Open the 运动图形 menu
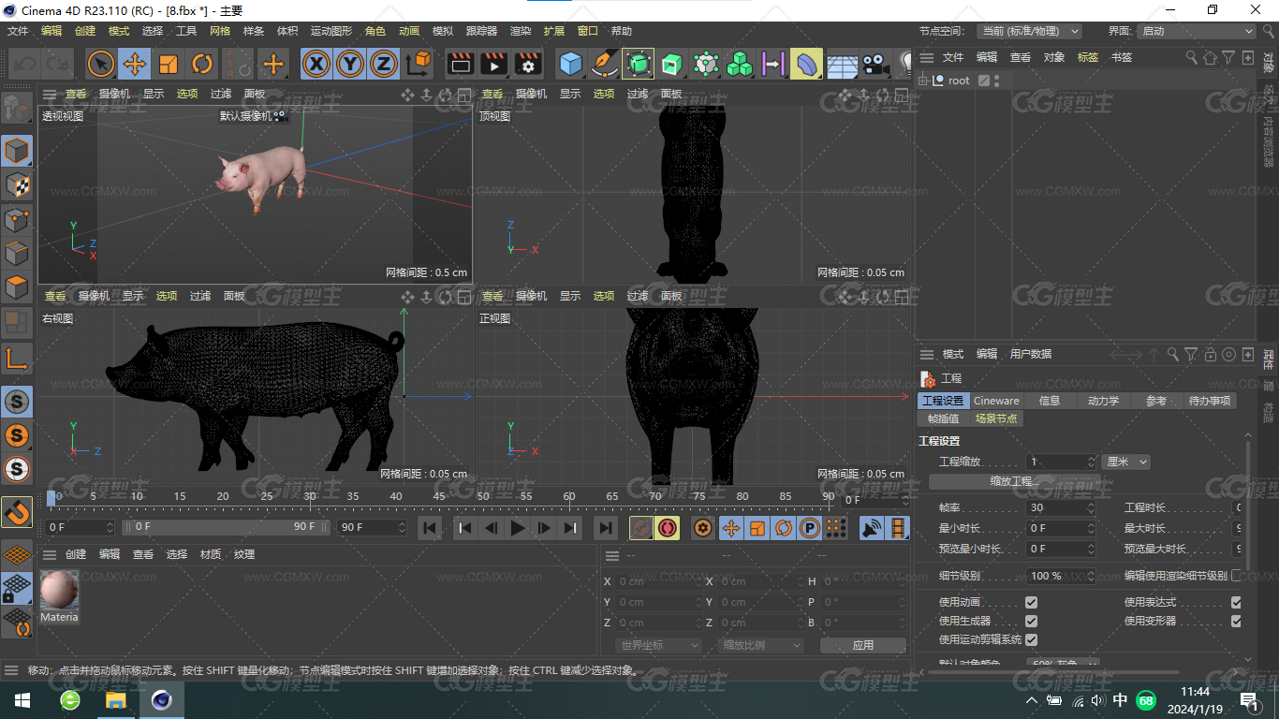Image resolution: width=1279 pixels, height=719 pixels. tap(331, 31)
